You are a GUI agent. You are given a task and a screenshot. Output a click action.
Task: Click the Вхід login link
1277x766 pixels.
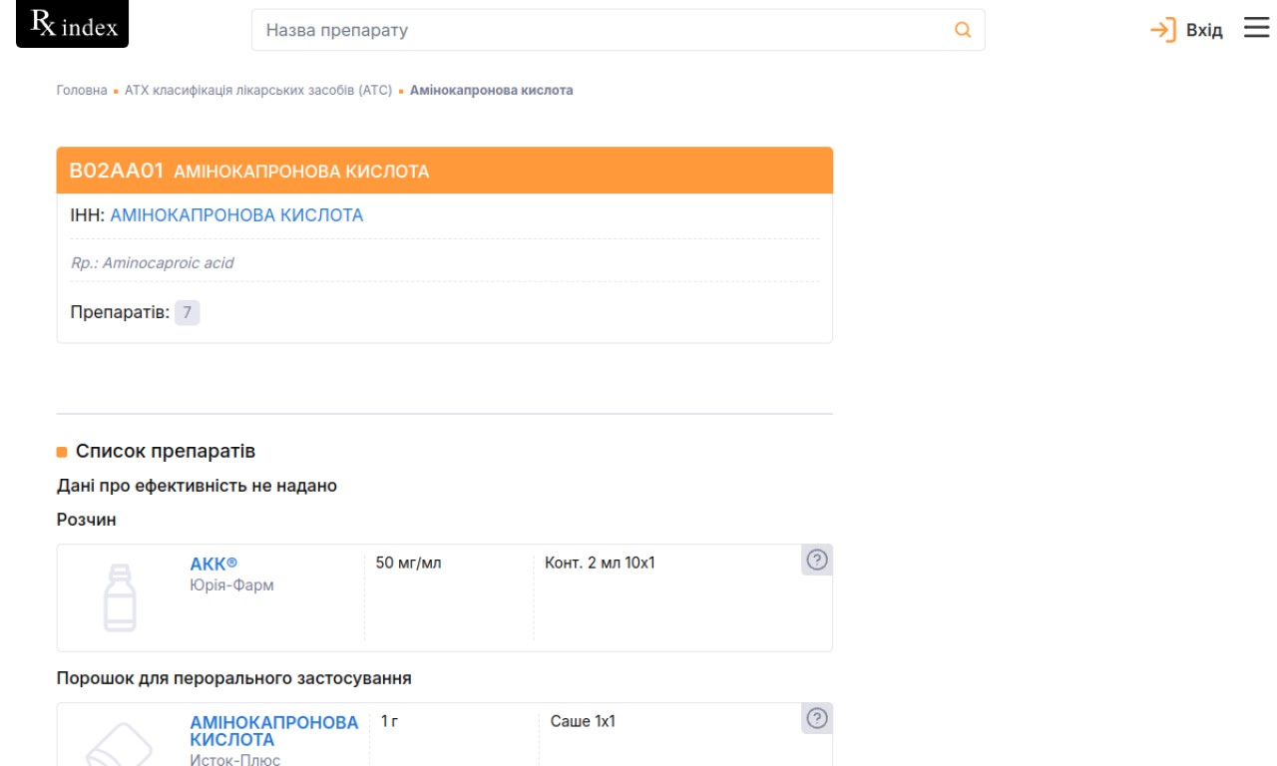click(x=1204, y=31)
